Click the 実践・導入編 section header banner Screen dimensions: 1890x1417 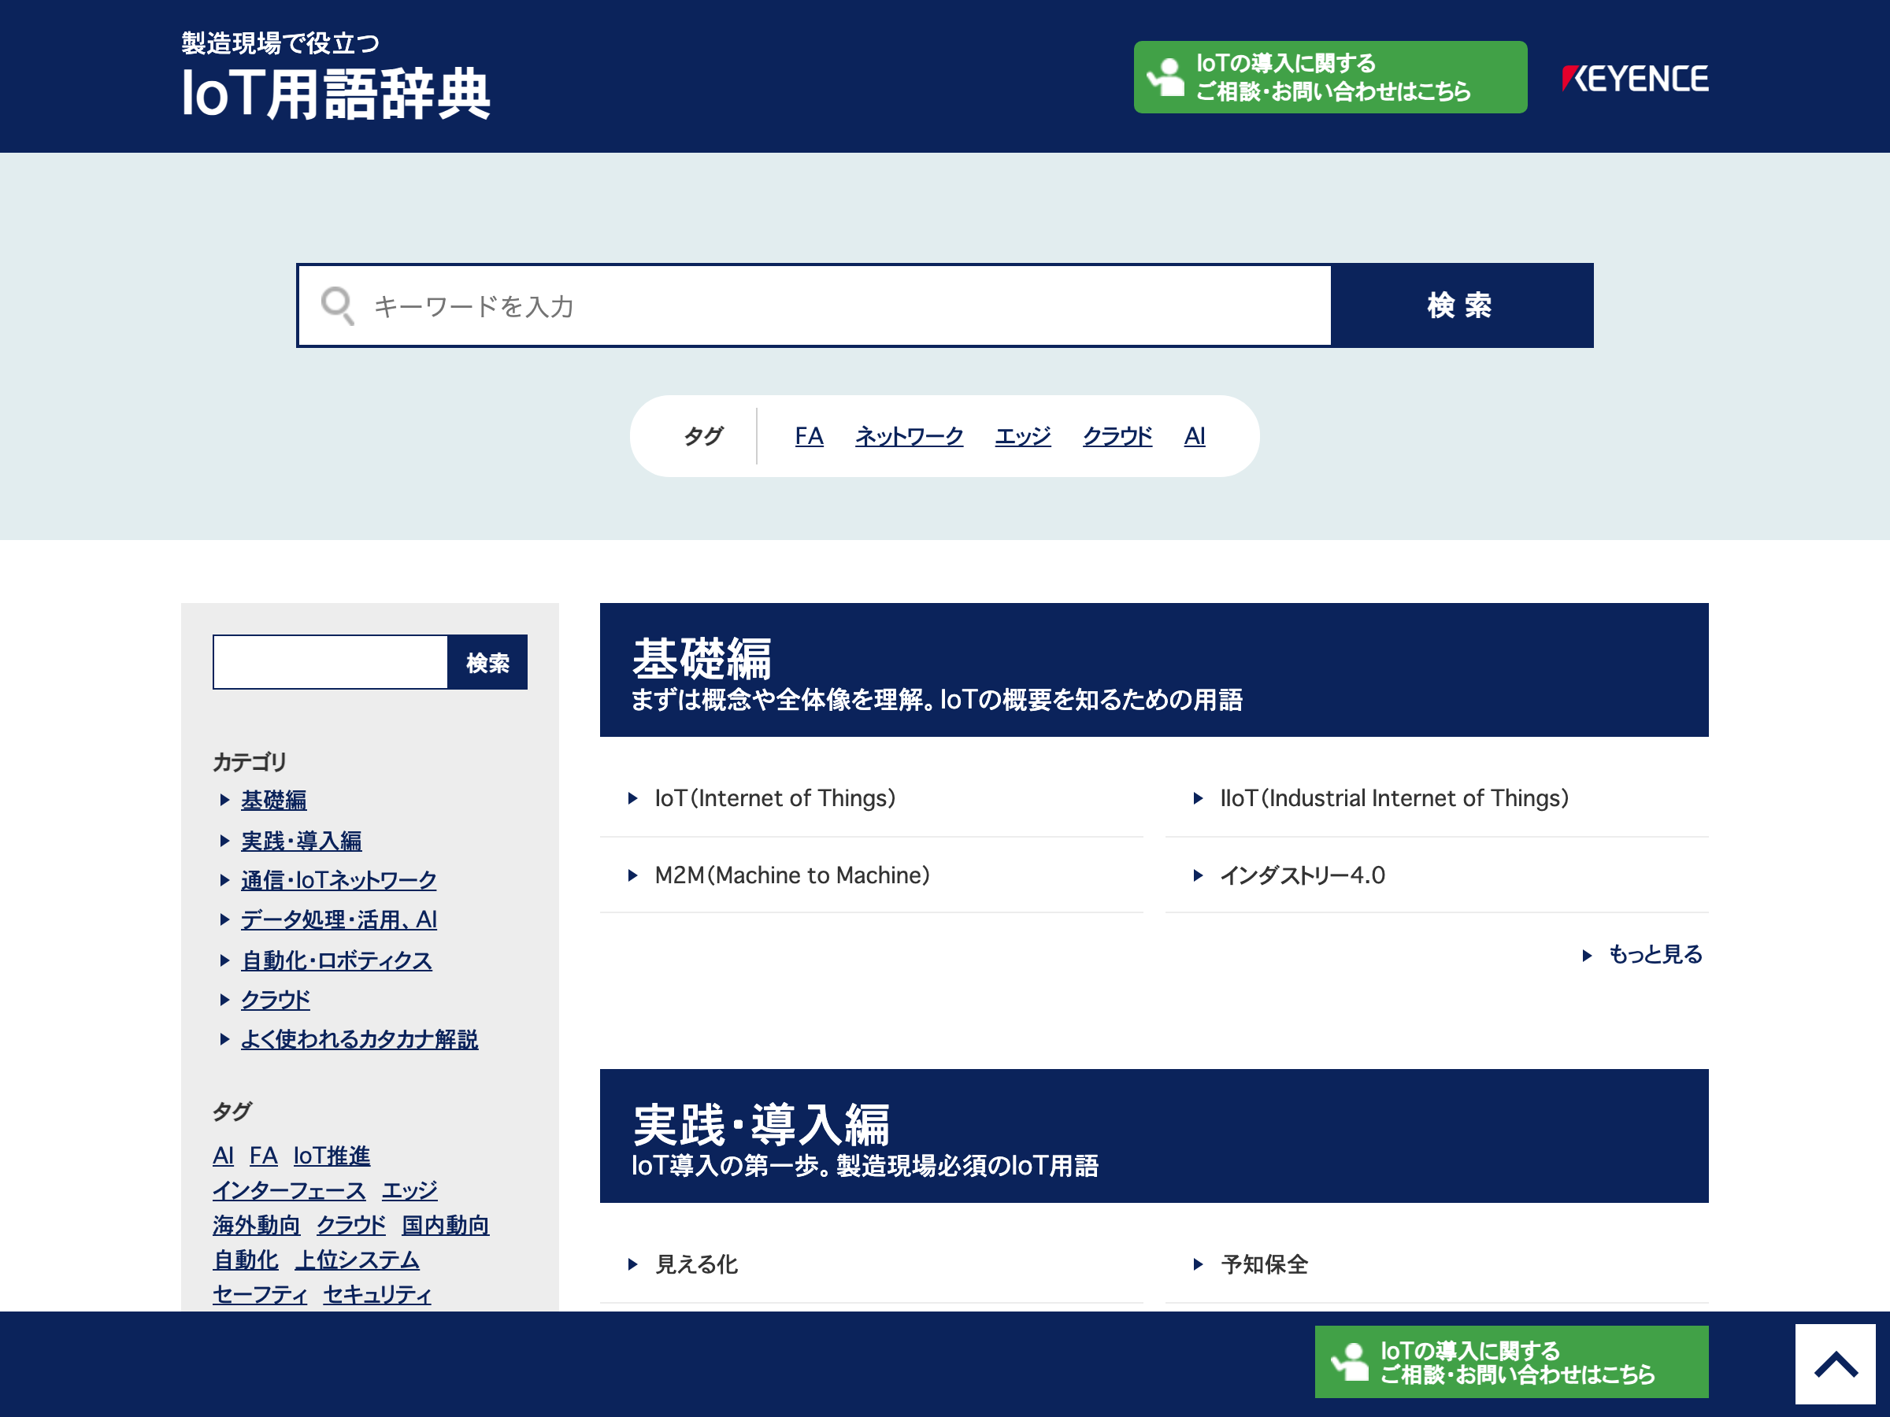click(x=1154, y=1136)
